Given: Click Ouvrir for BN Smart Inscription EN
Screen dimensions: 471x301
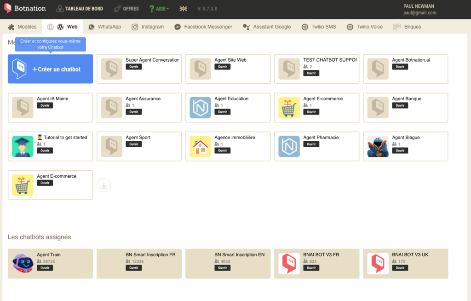Looking at the screenshot, I should coord(223,268).
